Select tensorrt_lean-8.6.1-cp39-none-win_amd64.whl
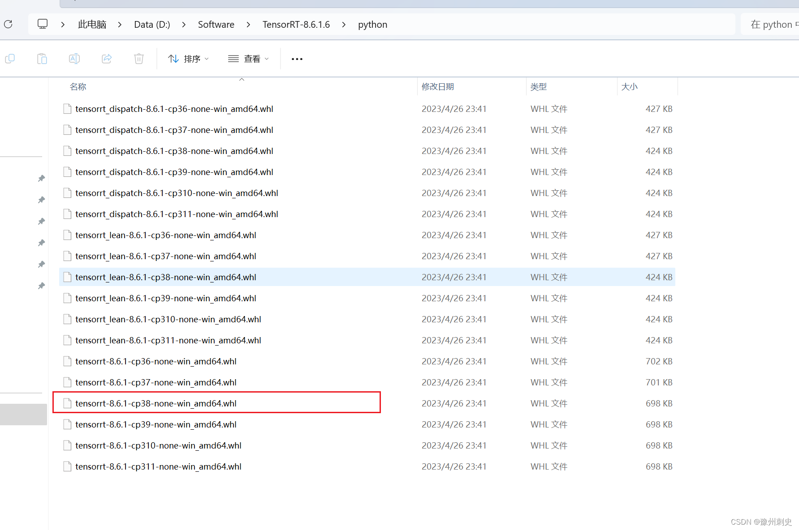 (367, 298)
